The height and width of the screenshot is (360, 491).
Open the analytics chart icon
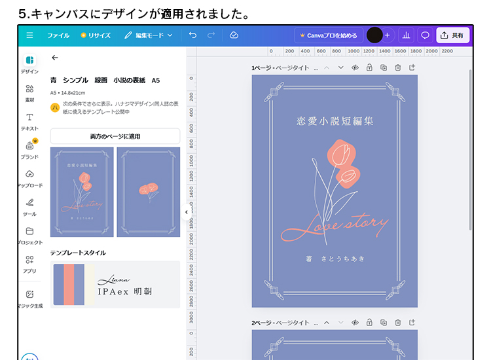[406, 35]
